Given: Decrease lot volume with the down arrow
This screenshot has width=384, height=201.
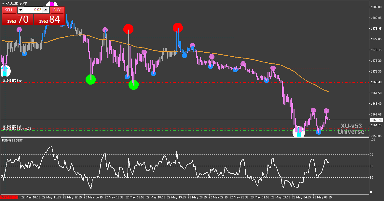Looking at the screenshot, I should tap(21, 10).
